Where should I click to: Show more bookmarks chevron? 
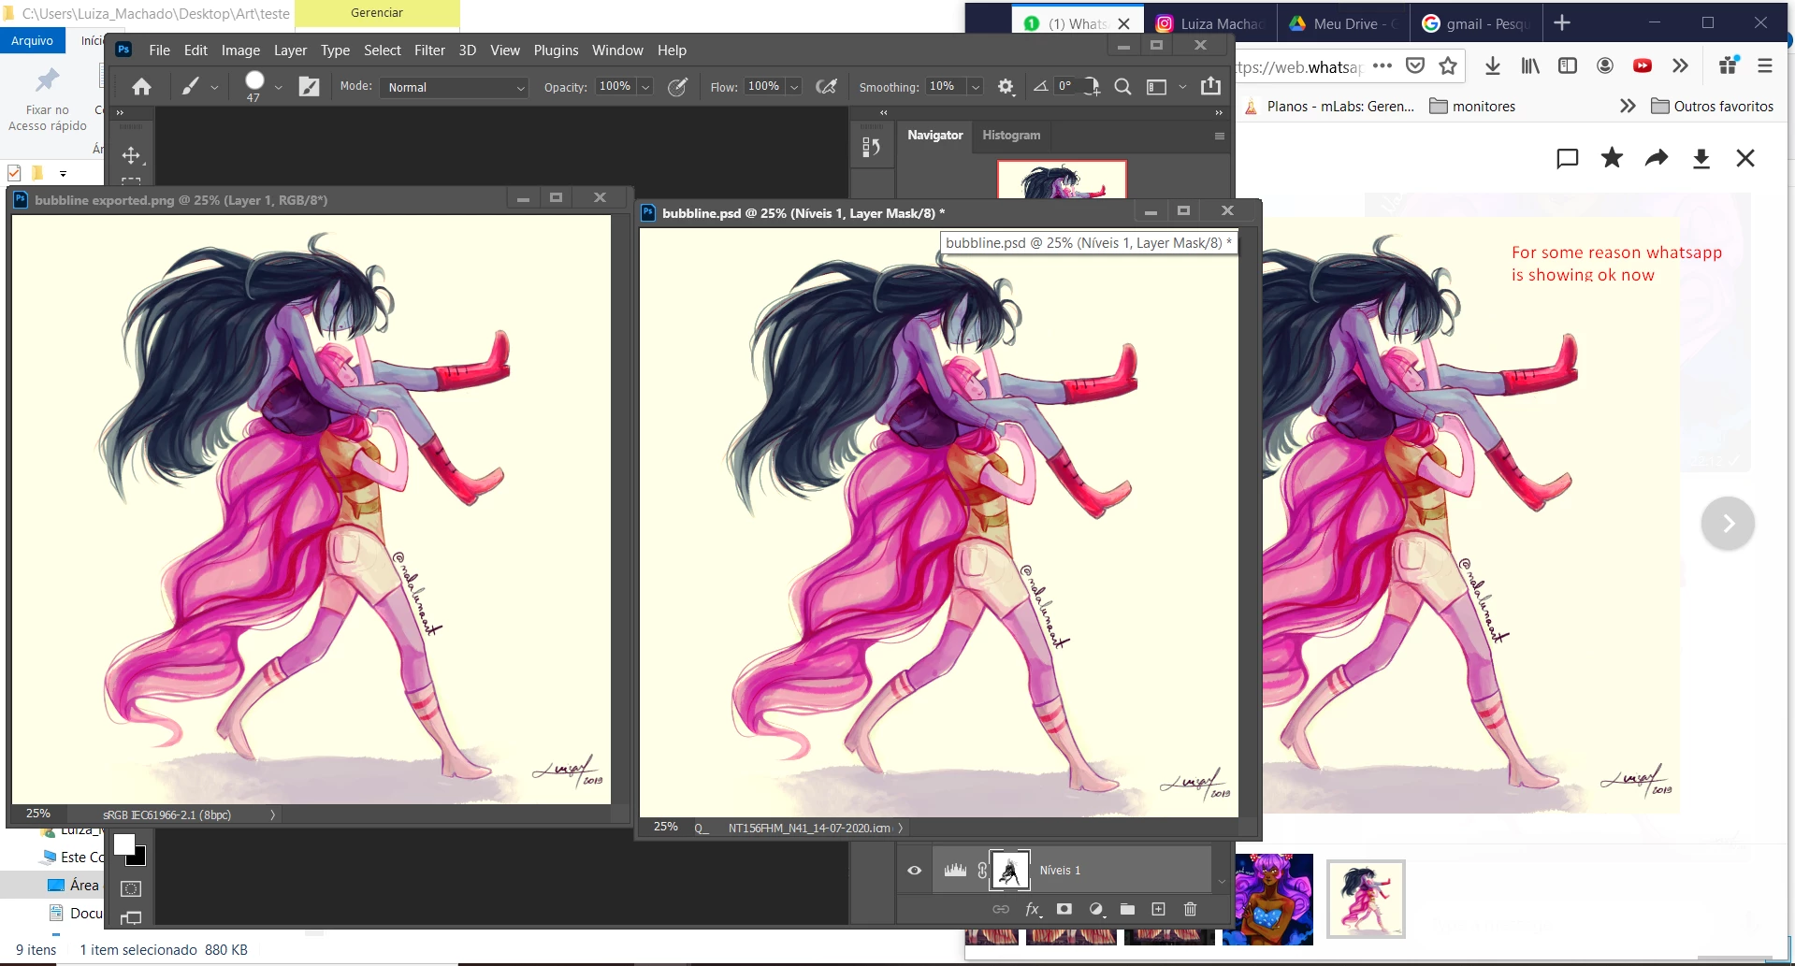pyautogui.click(x=1628, y=106)
